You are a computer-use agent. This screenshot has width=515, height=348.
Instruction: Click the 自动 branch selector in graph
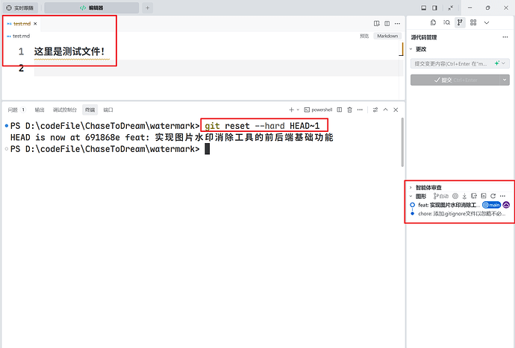(441, 196)
